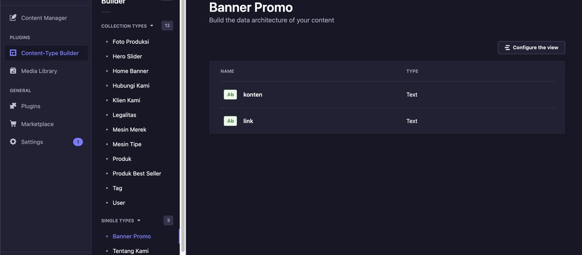Click the Content Manager feather icon
Viewport: 582px width, 255px height.
point(13,18)
